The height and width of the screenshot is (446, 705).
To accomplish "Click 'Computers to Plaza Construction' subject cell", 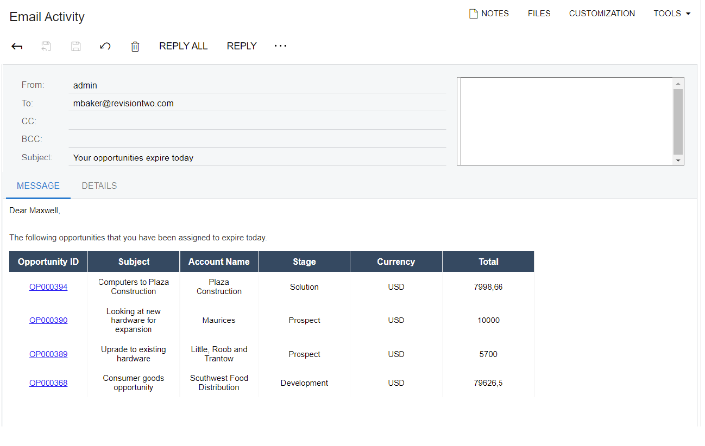I will pos(134,287).
